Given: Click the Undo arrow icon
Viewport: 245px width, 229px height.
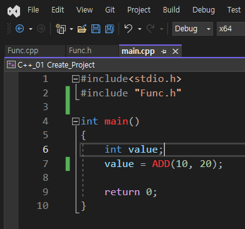Looking at the screenshot, I should point(128,29).
